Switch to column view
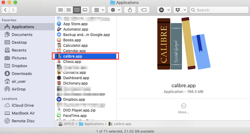This screenshot has height=134, width=250. point(77,10)
